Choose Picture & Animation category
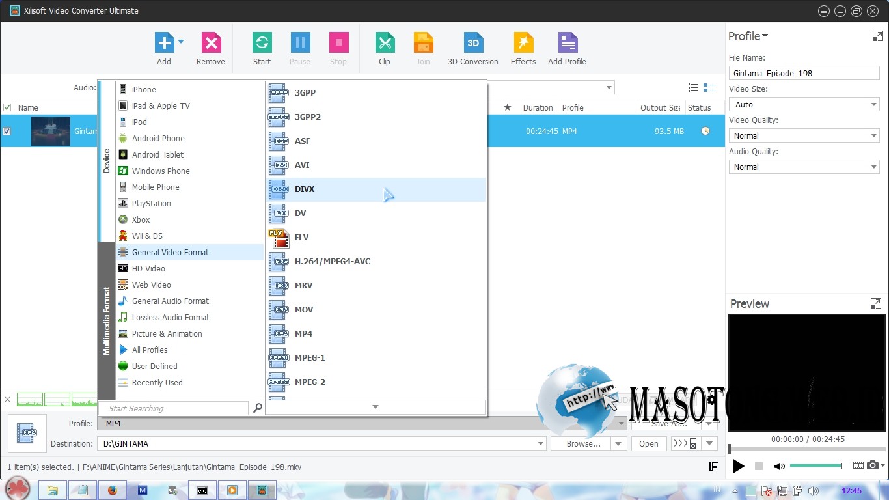The height and width of the screenshot is (500, 889). [x=189, y=333]
